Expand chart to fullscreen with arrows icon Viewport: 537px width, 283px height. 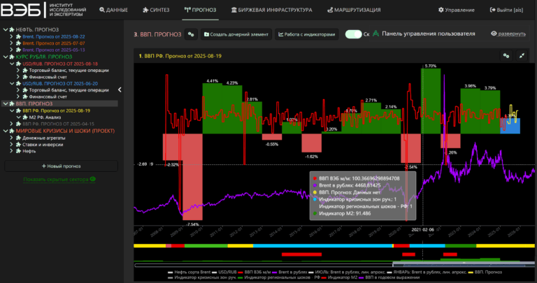(x=522, y=56)
